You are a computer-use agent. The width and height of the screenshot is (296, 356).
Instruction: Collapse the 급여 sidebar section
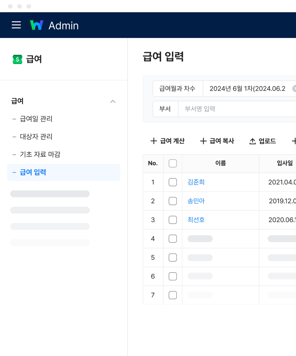(112, 102)
